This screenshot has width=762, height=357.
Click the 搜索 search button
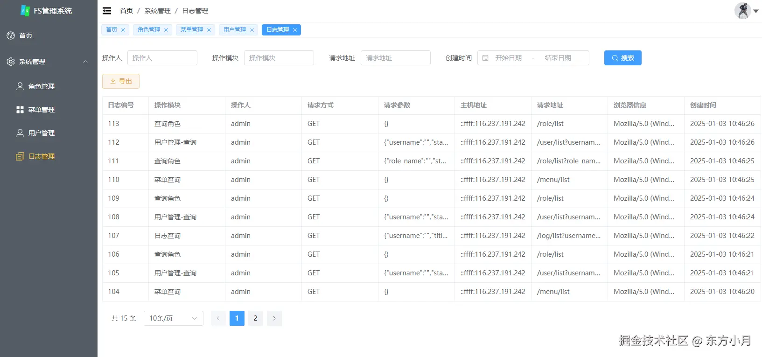[623, 58]
